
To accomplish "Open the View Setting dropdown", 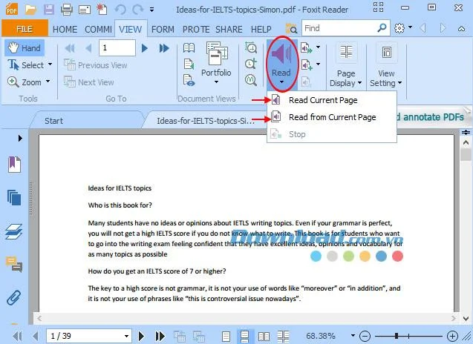I will click(386, 65).
